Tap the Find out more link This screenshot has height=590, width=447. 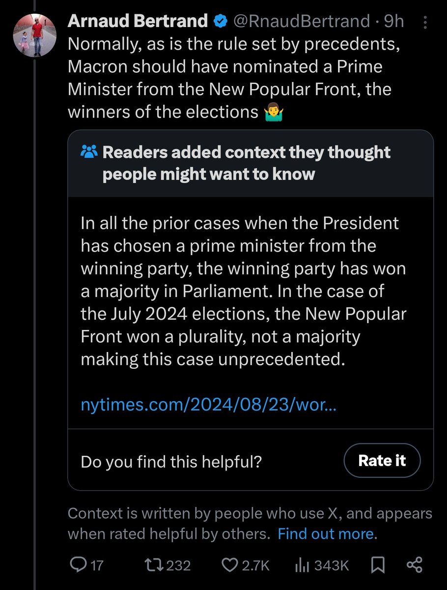pyautogui.click(x=326, y=533)
